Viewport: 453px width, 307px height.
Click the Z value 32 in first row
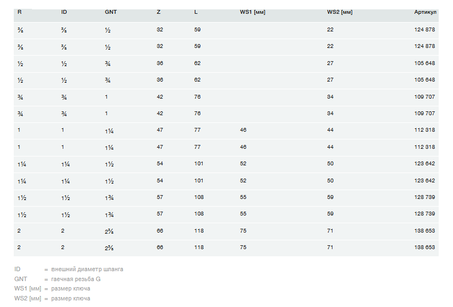click(160, 30)
